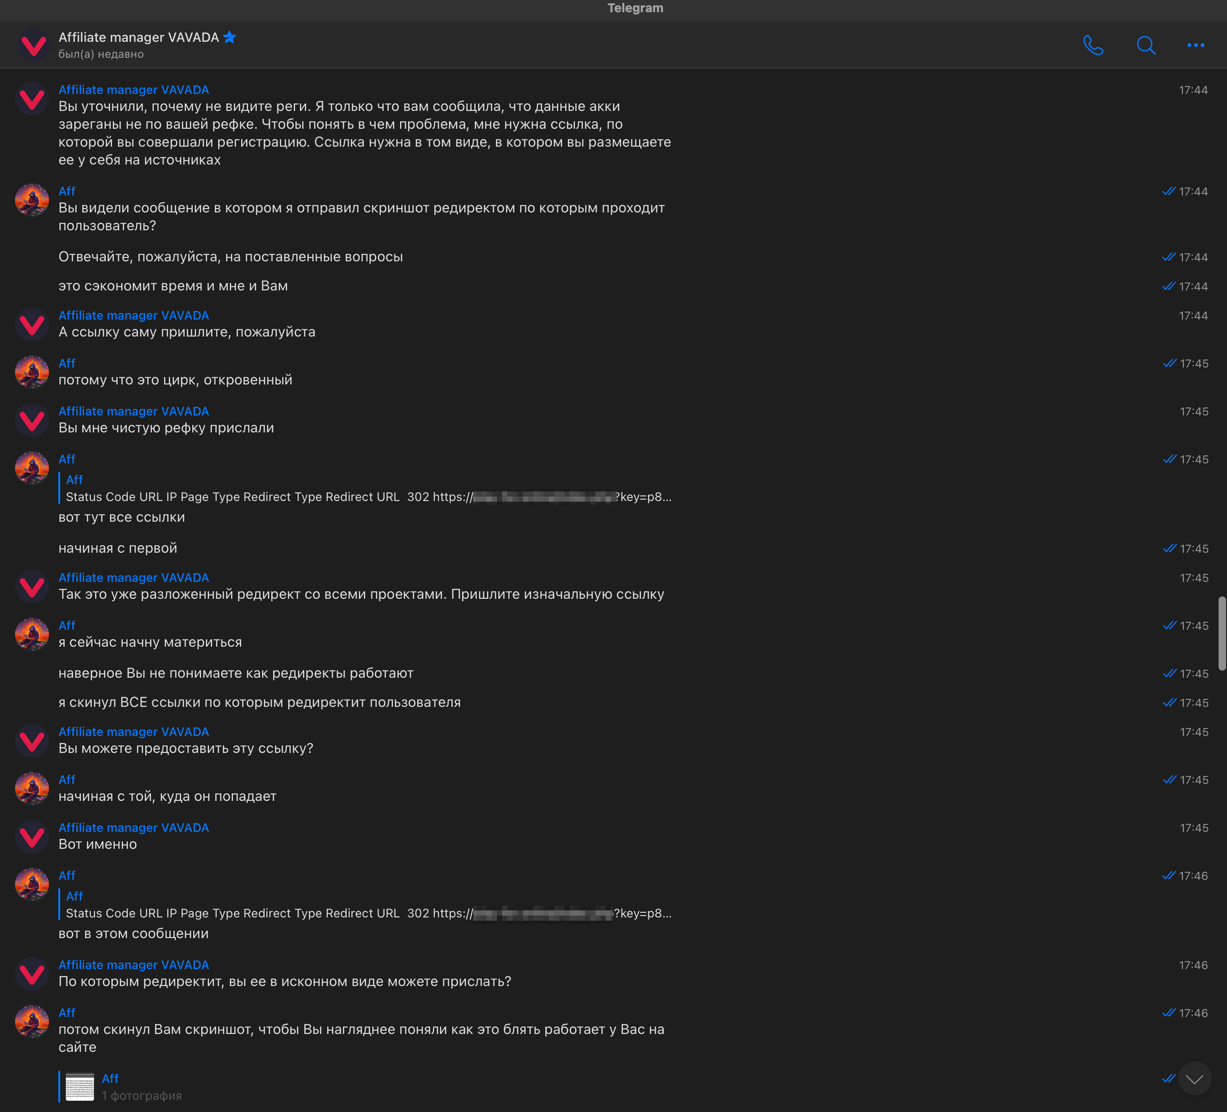Image resolution: width=1227 pixels, height=1112 pixels.
Task: Click the read-receipt checkmarks on 'потому что это цирк'
Action: click(1169, 363)
